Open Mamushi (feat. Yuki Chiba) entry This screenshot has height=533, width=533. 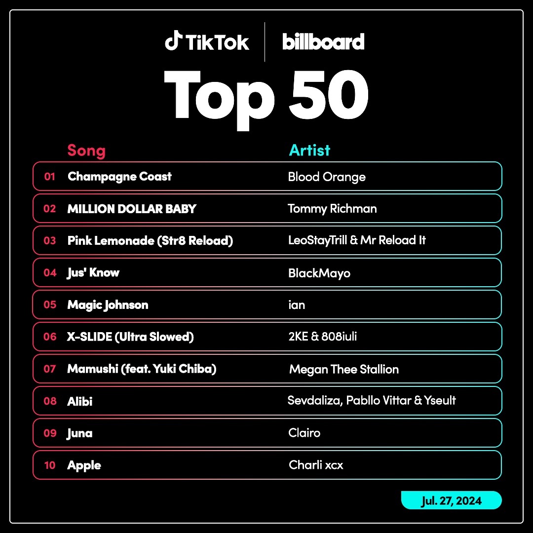pos(142,369)
